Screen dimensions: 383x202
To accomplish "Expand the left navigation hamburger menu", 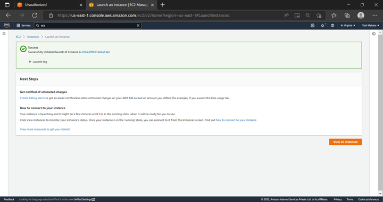I will tap(4, 34).
